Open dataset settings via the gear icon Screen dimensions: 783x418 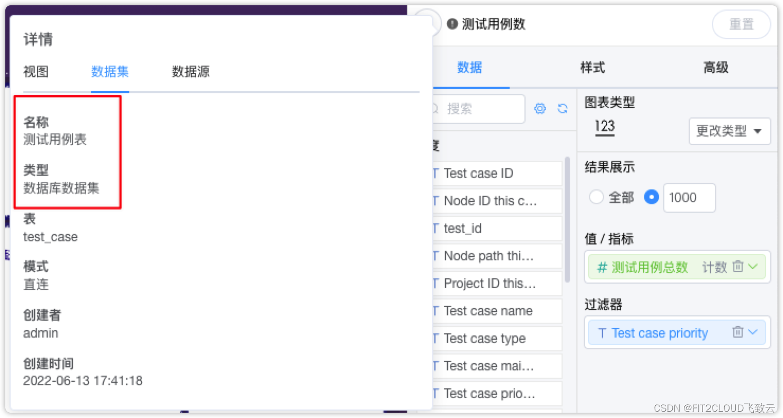click(x=540, y=108)
